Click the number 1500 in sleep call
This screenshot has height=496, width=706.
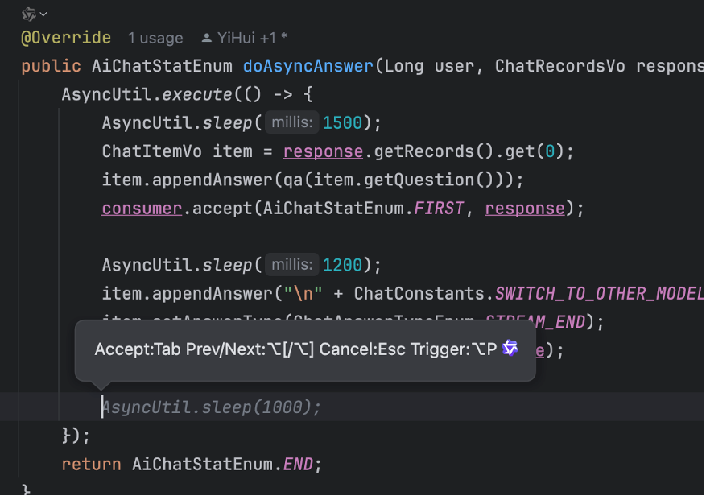(342, 123)
